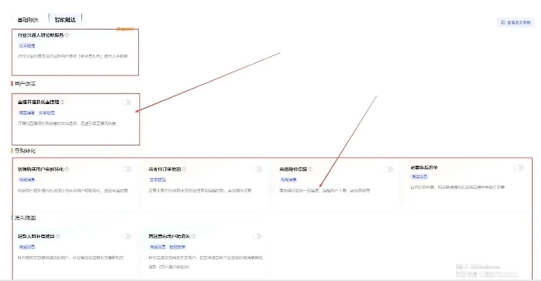
Task: Click the 流失挽回 section heading
Action: (x=25, y=218)
